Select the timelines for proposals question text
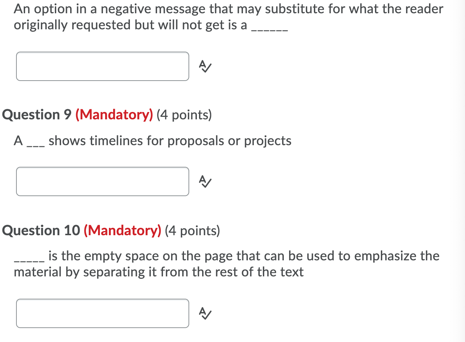Screen dimensions: 465x342 coord(153,141)
